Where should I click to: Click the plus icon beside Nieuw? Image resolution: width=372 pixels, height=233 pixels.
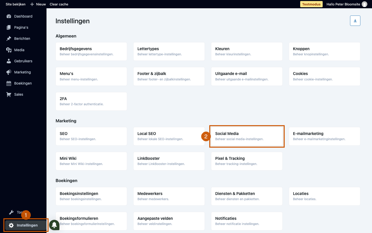pos(32,4)
